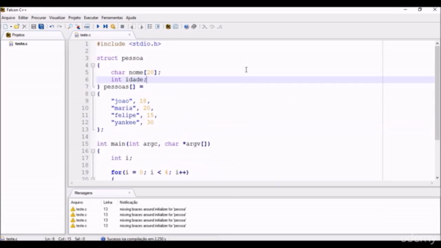Click the '#include <stdio.h>' code line
Viewport: 441px width, 248px height.
129,44
